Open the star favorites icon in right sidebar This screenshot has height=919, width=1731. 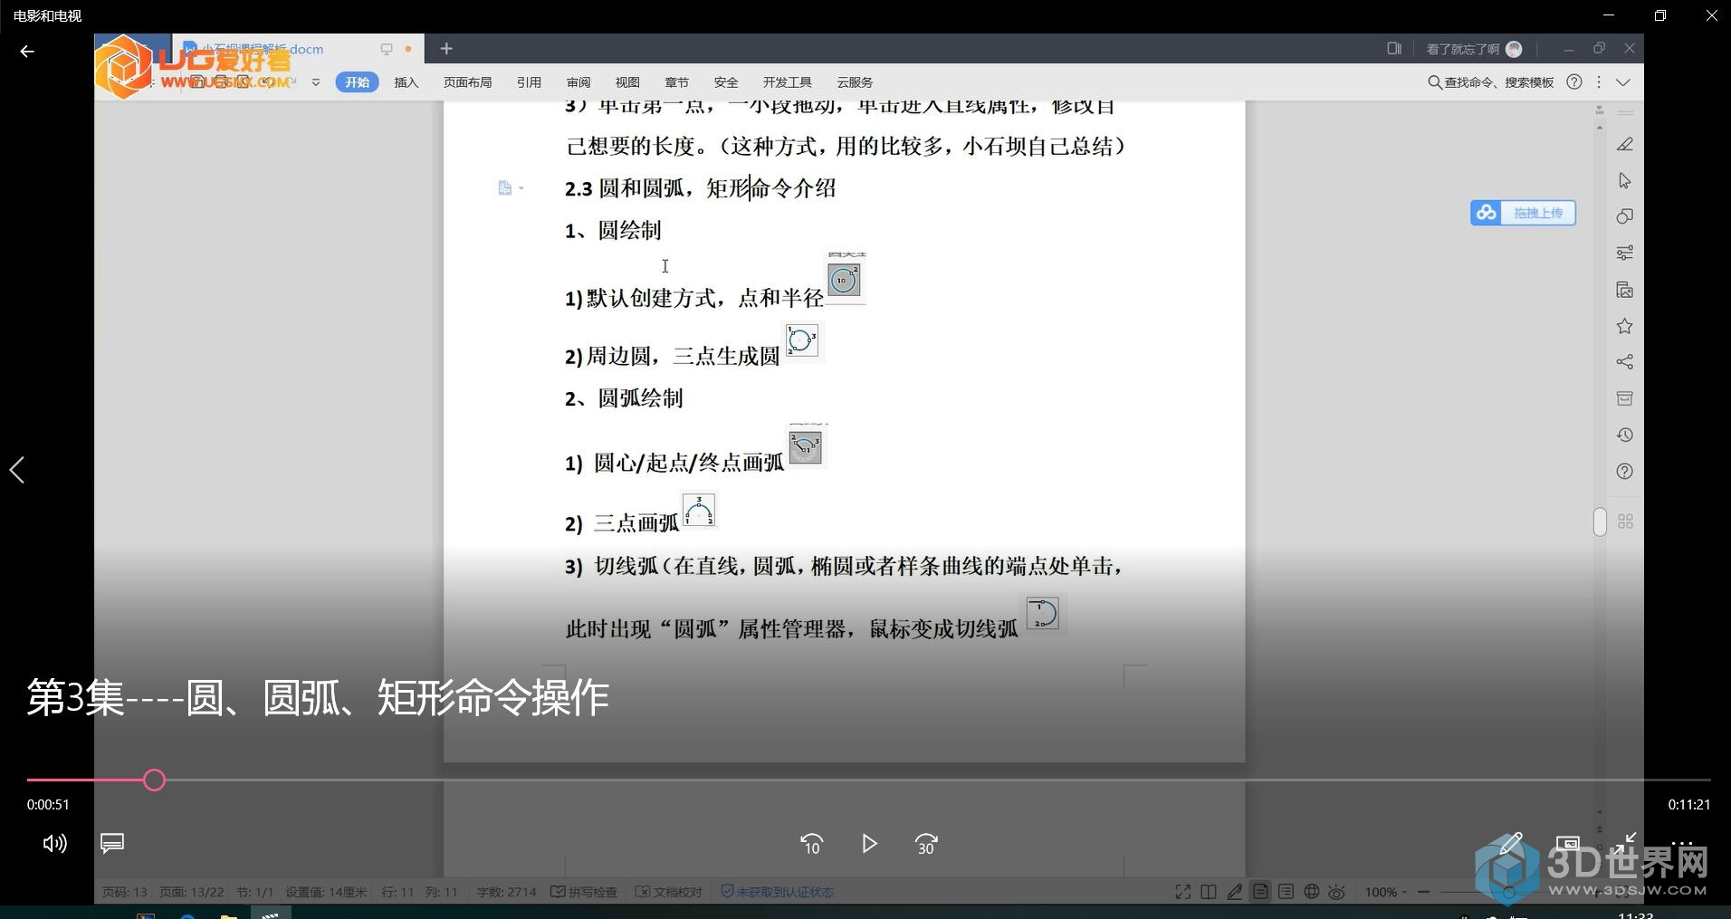tap(1625, 326)
